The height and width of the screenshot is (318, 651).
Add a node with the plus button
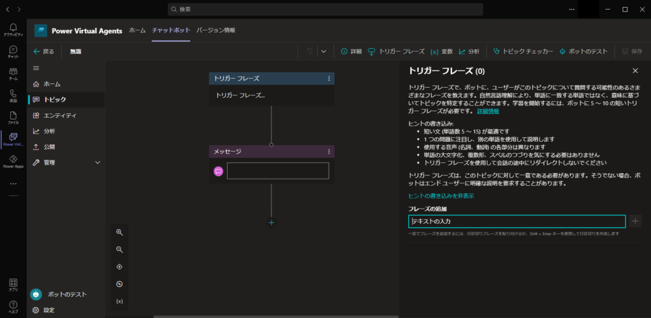271,223
